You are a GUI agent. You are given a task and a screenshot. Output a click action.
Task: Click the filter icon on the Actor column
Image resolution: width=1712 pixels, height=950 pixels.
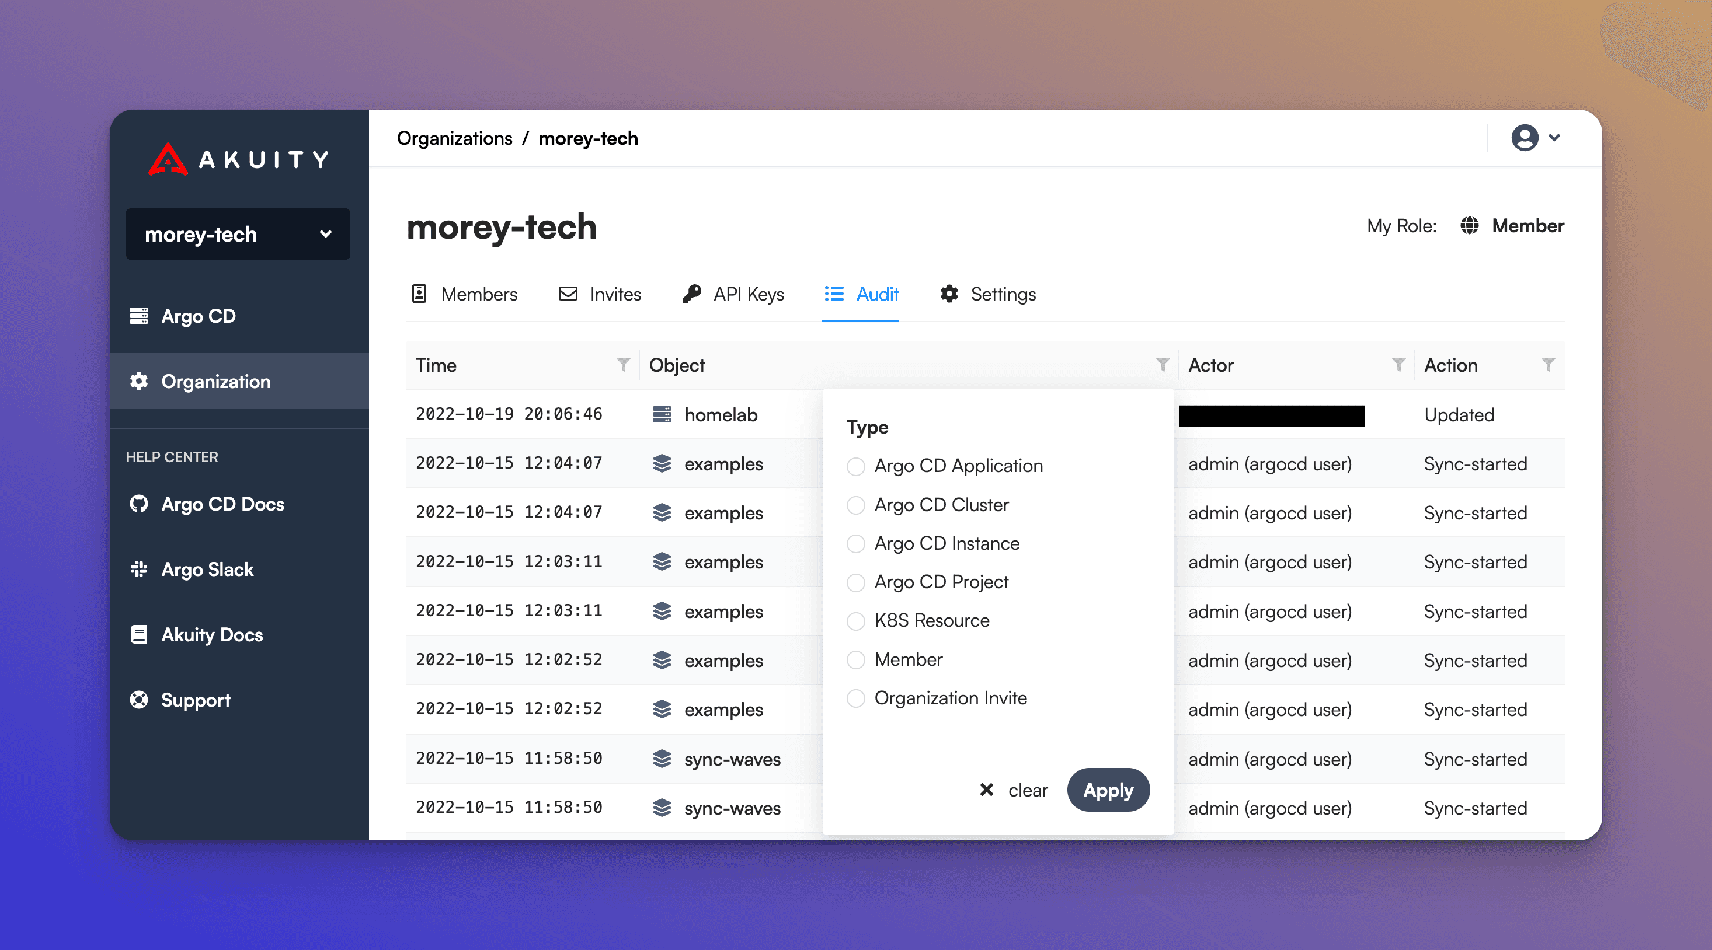(x=1398, y=365)
